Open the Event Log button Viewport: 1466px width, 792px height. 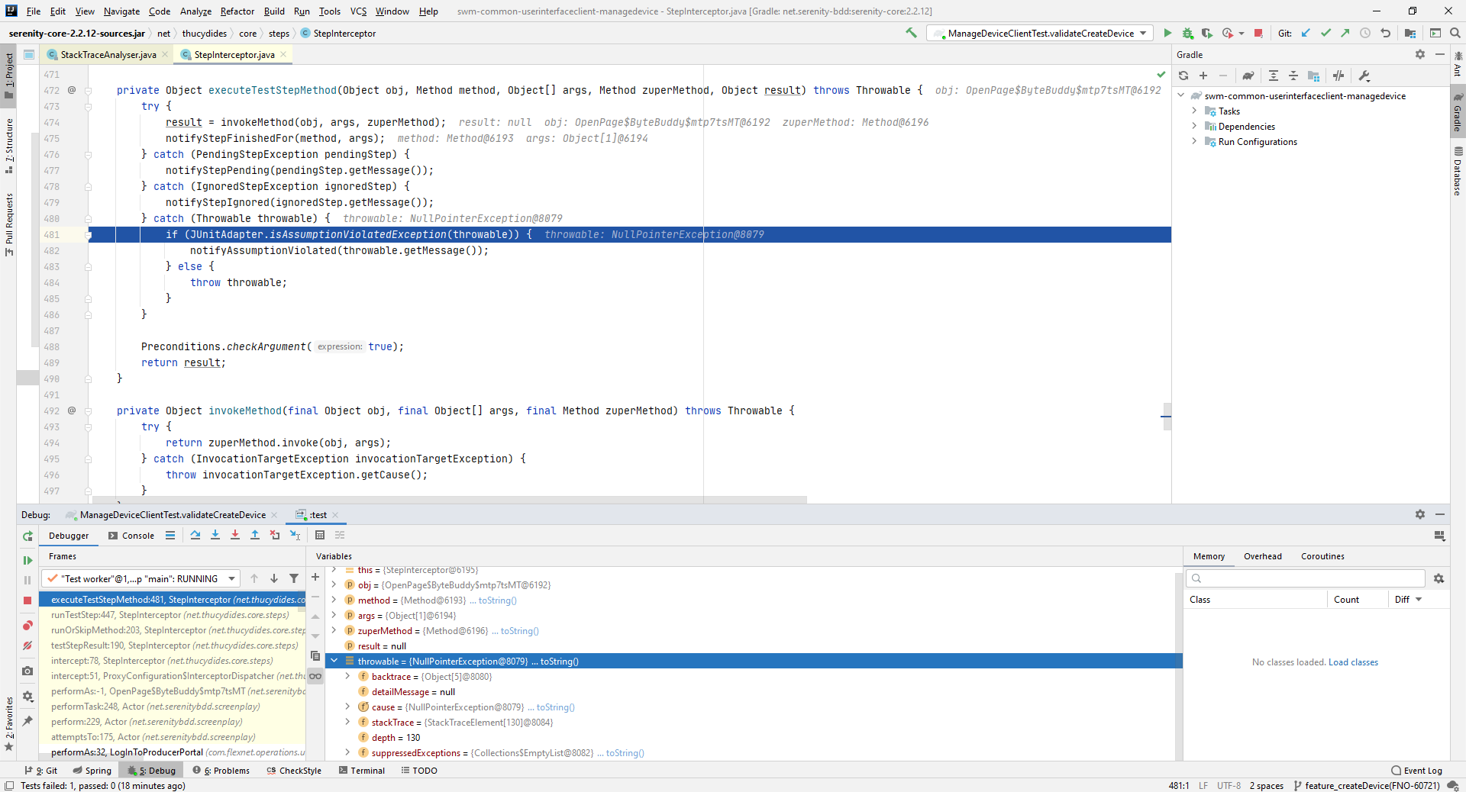click(x=1417, y=771)
